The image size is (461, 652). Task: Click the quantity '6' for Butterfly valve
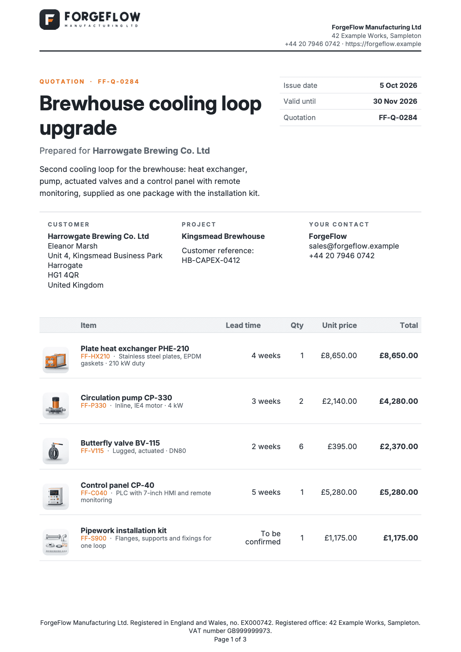pyautogui.click(x=301, y=446)
